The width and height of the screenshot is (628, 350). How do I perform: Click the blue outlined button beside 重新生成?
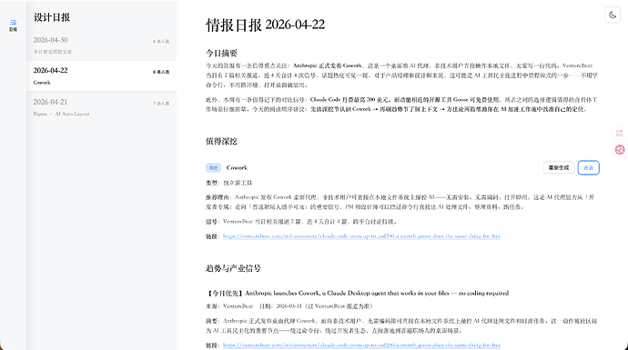click(x=588, y=167)
